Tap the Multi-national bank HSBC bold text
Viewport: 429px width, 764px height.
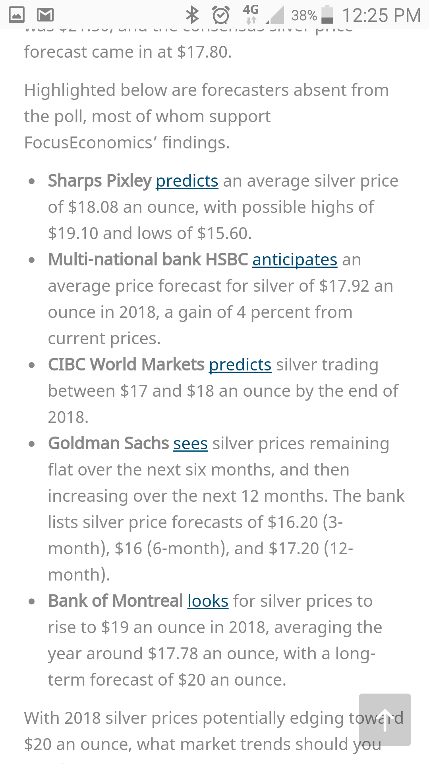[148, 260]
